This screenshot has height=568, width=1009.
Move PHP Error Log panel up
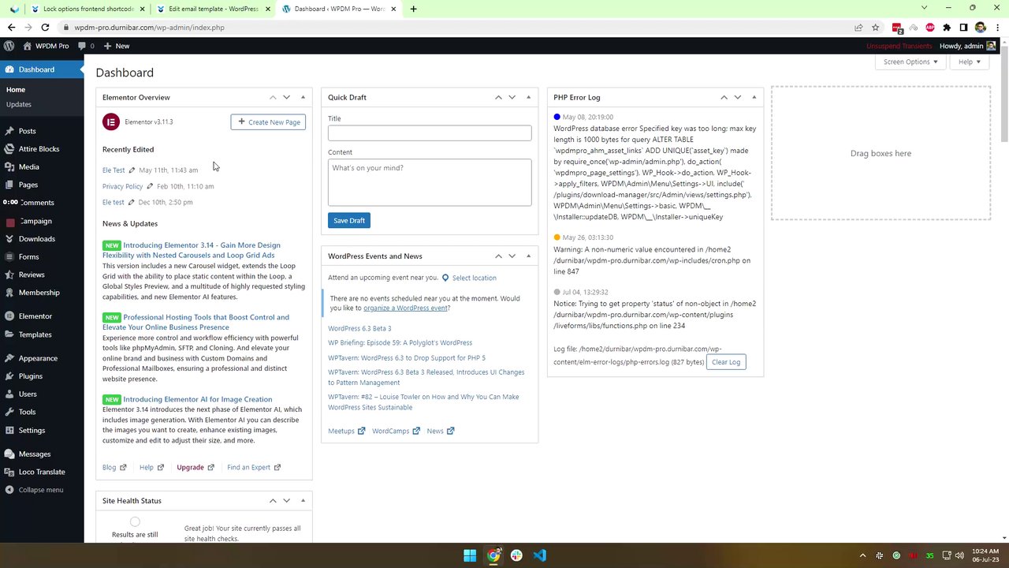[724, 97]
